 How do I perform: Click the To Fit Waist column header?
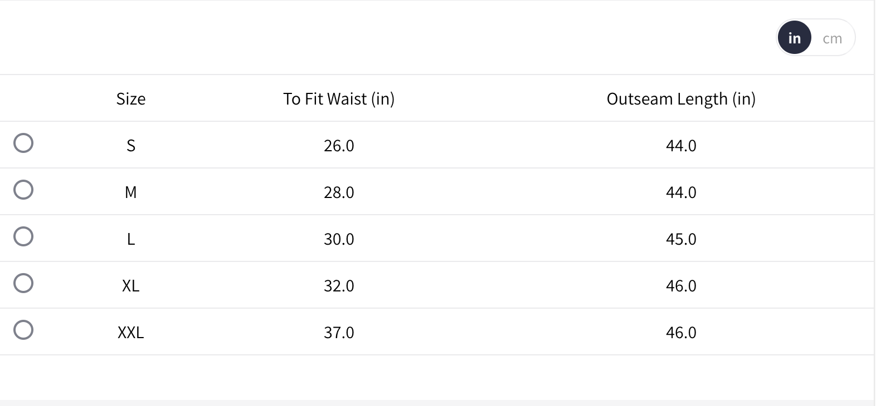339,99
